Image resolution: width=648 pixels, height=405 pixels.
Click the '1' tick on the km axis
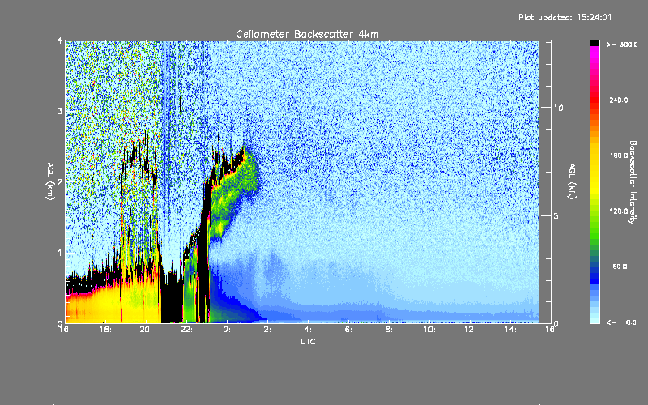click(x=60, y=253)
